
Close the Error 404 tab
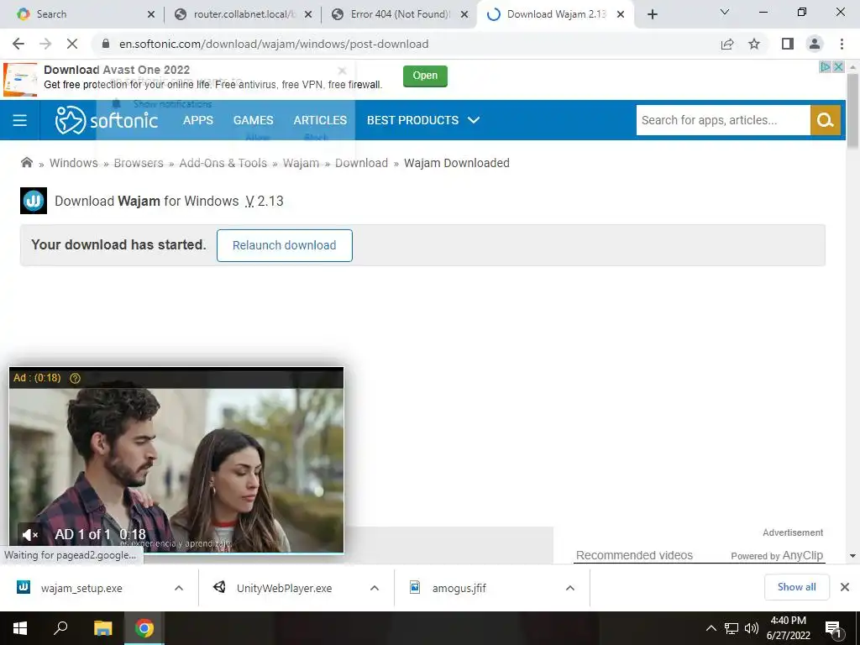[x=464, y=14]
